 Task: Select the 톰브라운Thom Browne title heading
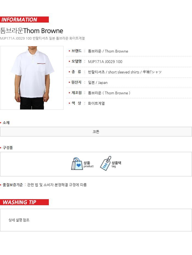tap(32, 31)
